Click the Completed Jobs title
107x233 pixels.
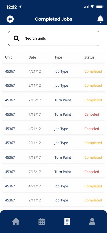tap(54, 19)
